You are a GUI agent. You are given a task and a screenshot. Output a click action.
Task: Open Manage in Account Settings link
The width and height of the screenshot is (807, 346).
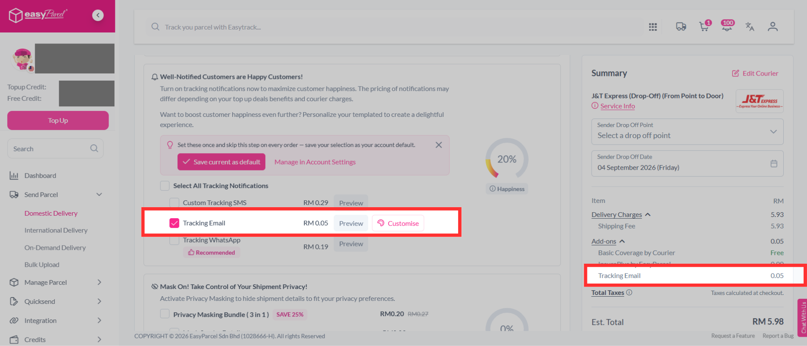click(315, 162)
